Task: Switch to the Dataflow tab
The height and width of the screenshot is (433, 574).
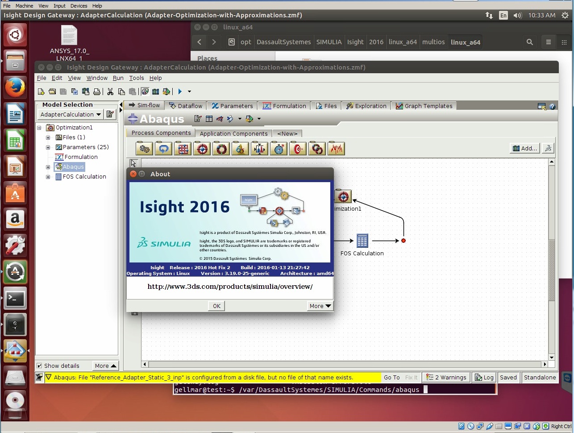Action: pyautogui.click(x=186, y=106)
